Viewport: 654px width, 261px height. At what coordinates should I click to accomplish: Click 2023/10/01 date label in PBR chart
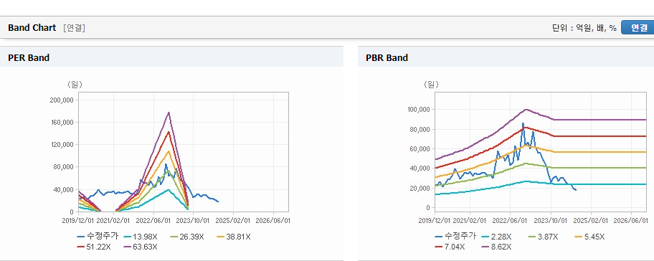(551, 220)
